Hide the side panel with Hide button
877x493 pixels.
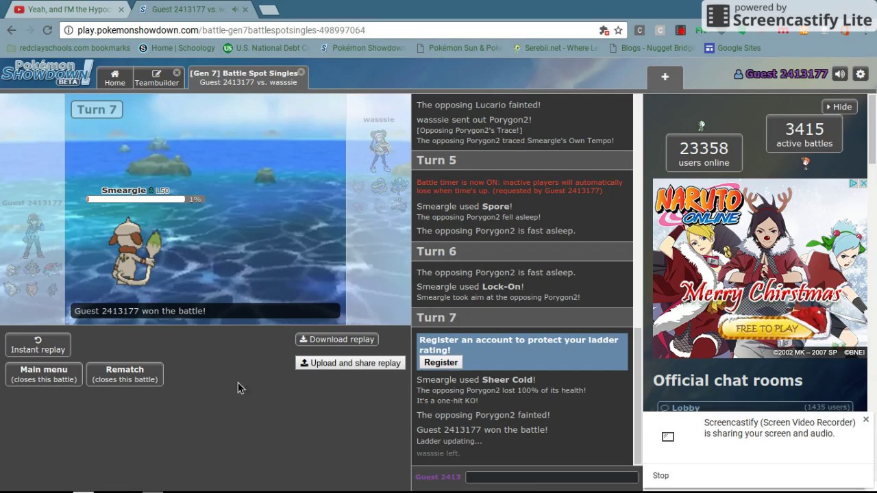pos(839,107)
